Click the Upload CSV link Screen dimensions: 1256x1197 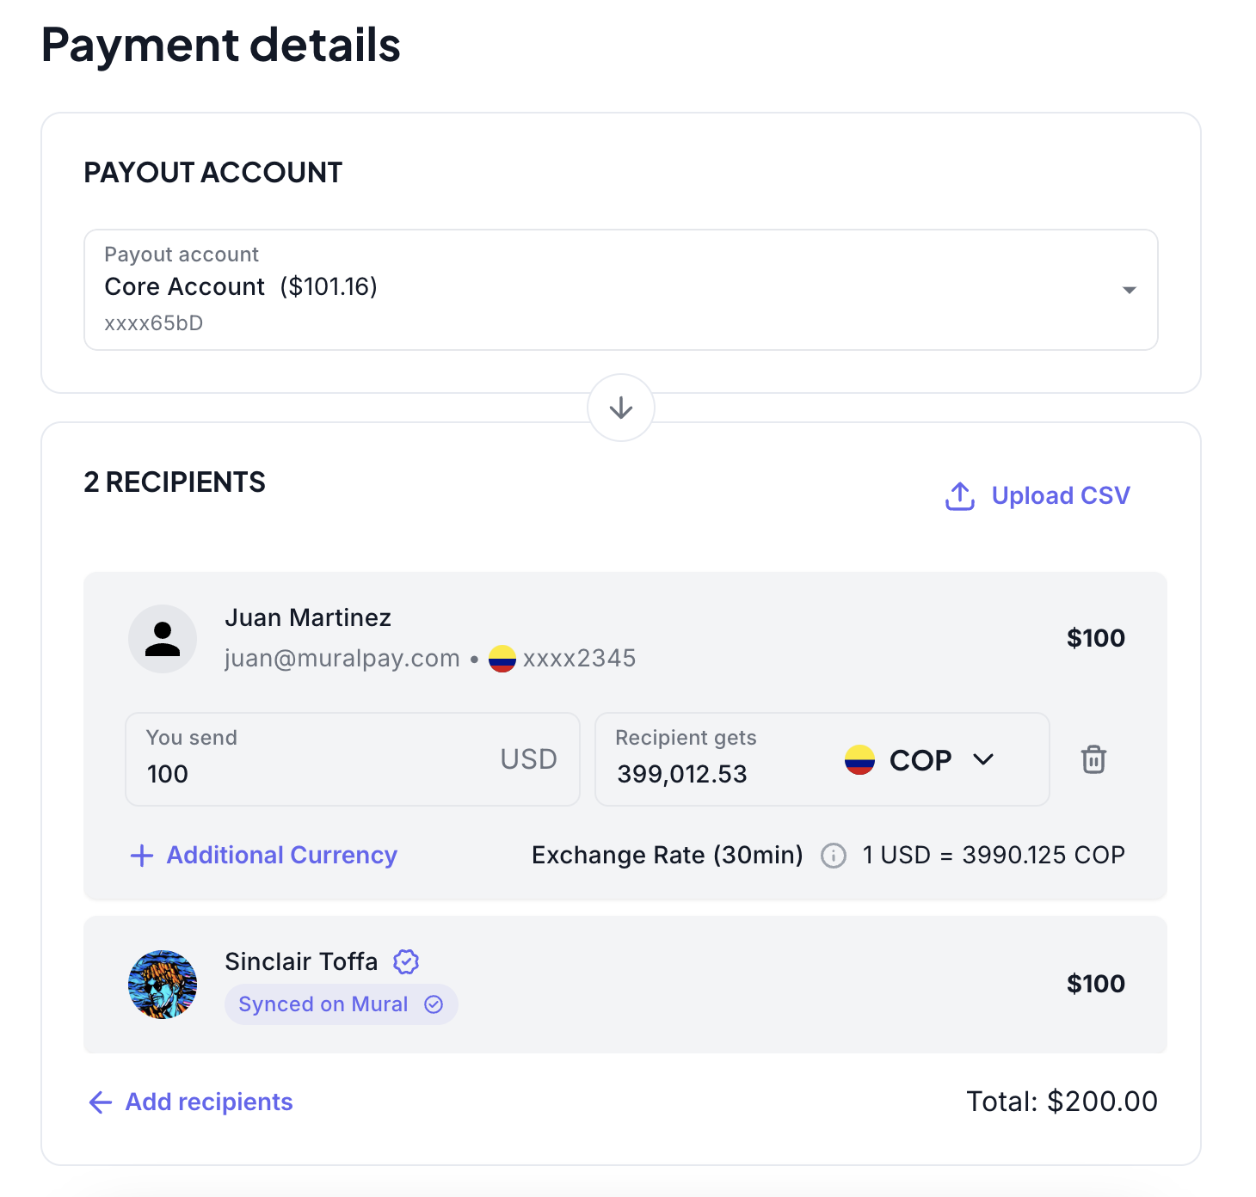1060,496
